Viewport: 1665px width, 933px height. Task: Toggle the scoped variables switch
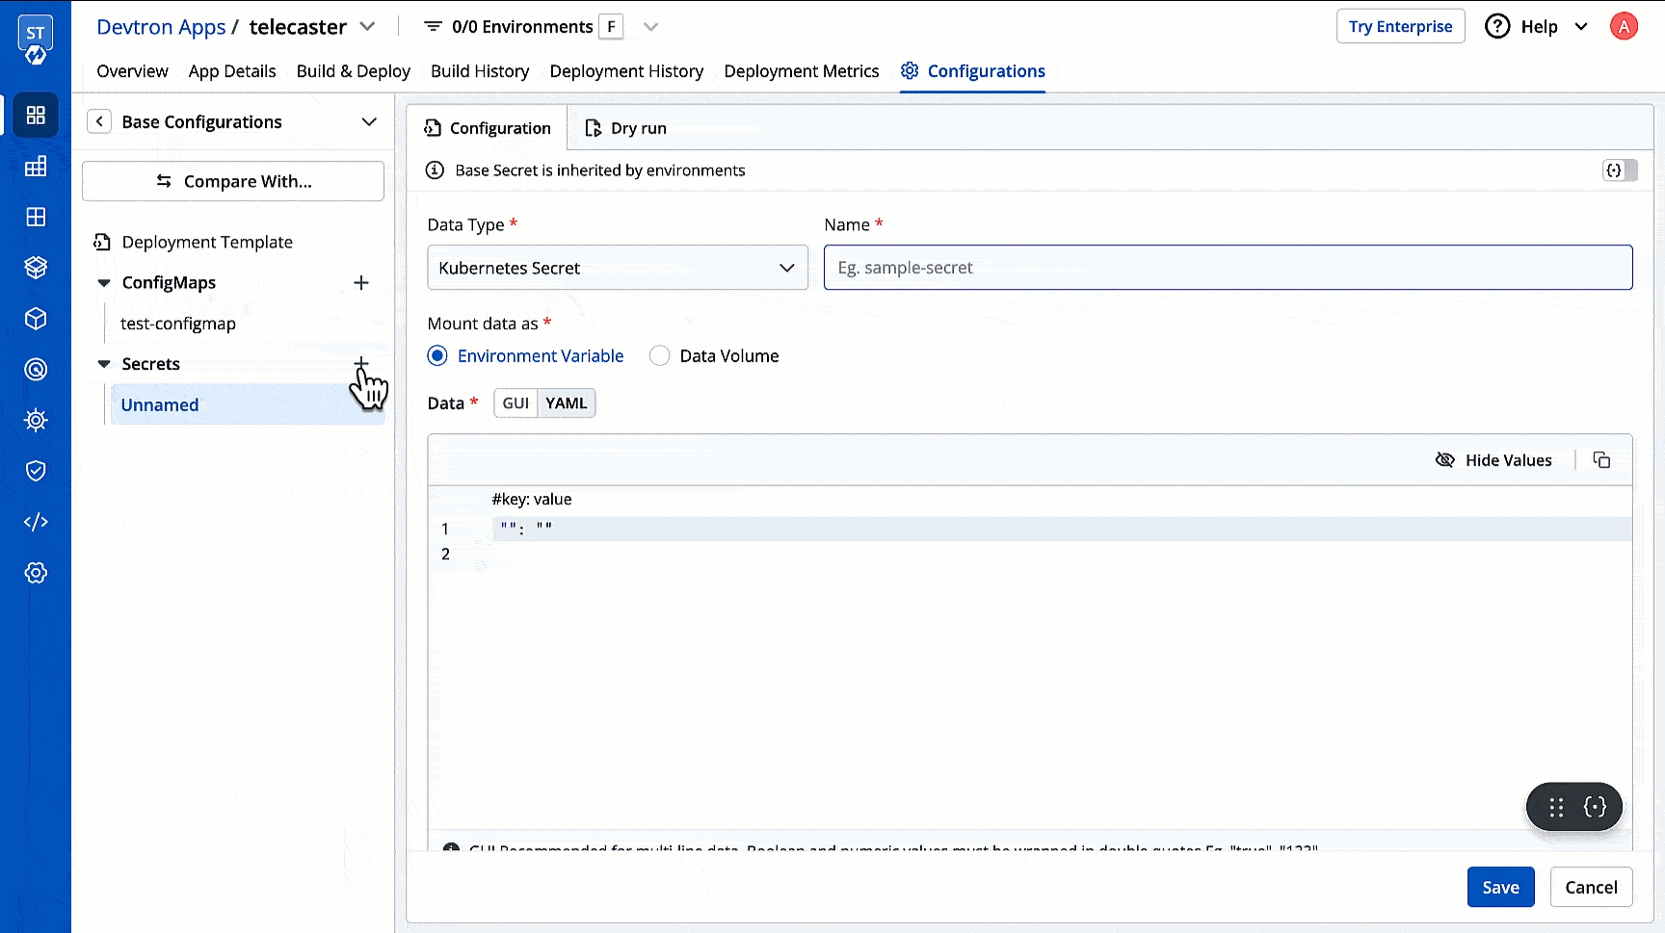point(1620,170)
